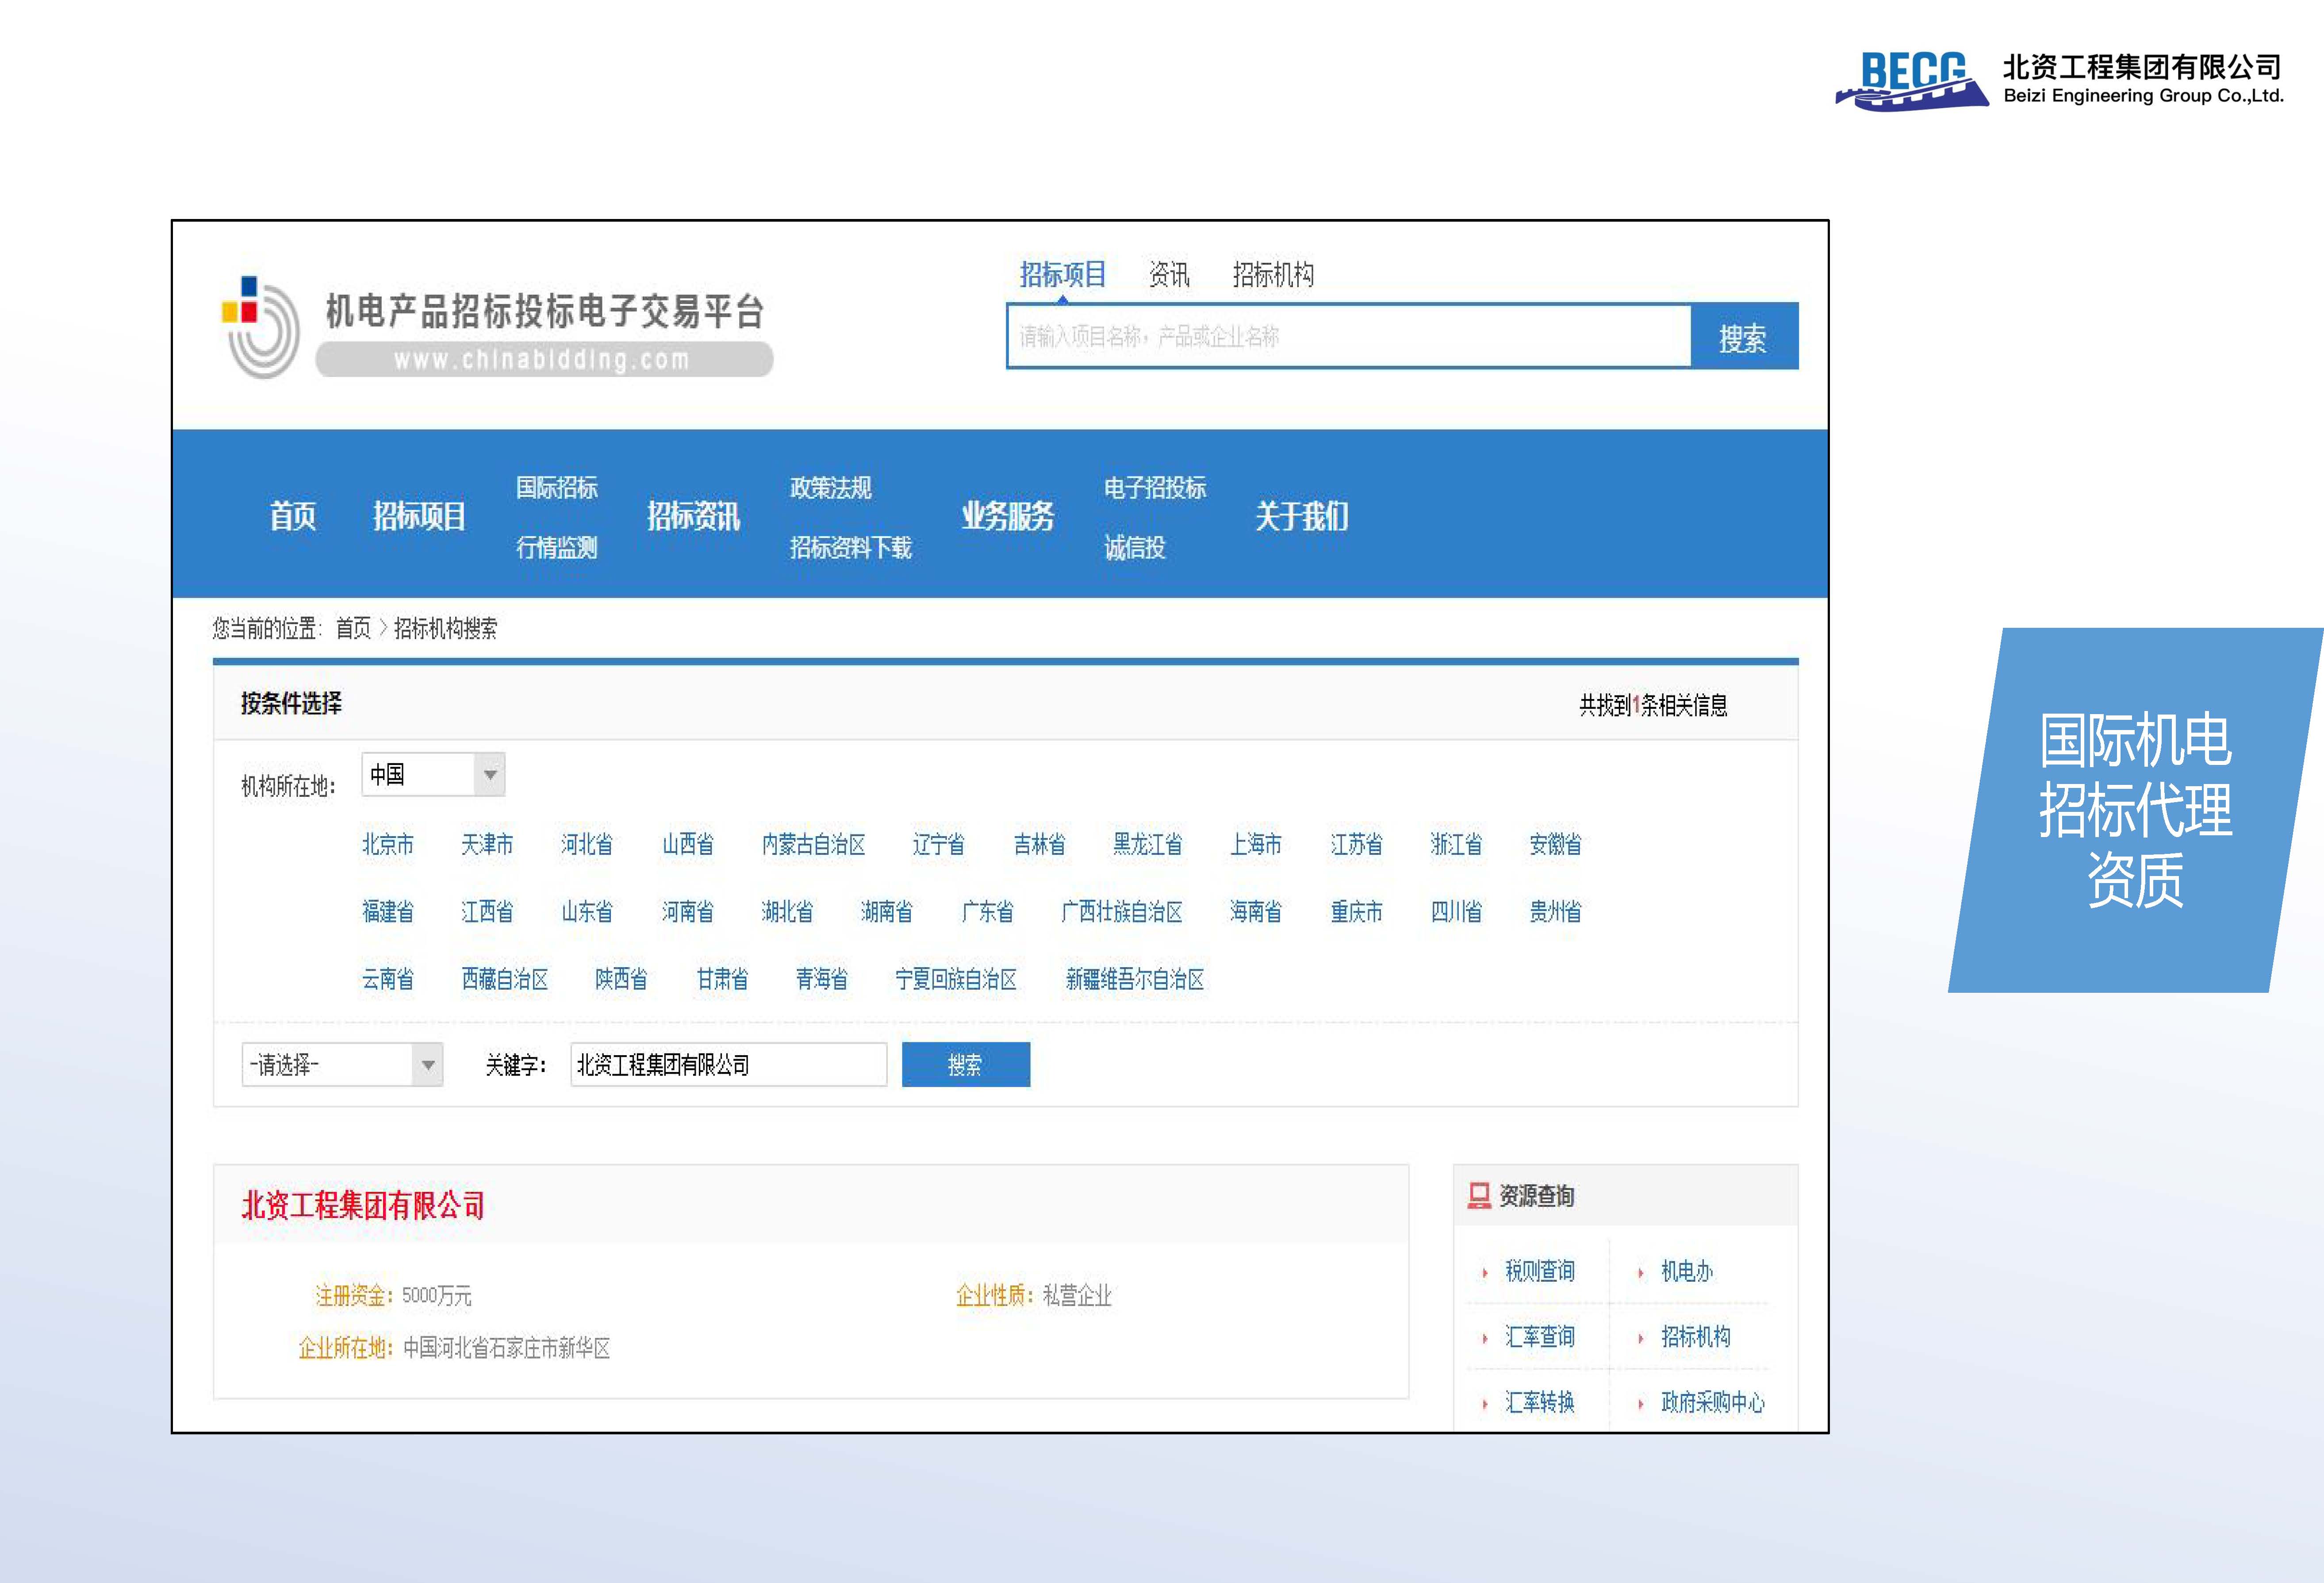Filter by 辽宁省
Viewport: 2324px width, 1583px height.
938,844
